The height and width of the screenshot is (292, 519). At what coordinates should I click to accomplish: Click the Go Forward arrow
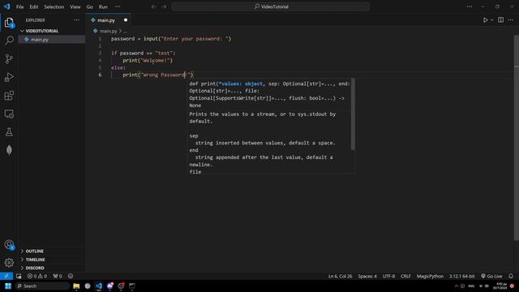click(x=164, y=6)
